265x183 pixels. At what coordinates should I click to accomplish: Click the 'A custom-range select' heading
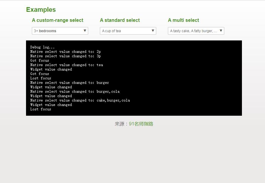click(x=58, y=20)
